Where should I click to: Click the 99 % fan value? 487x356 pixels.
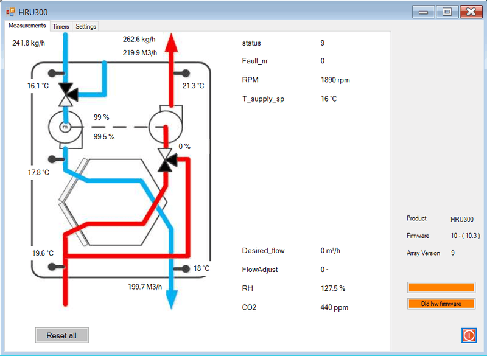tap(101, 117)
